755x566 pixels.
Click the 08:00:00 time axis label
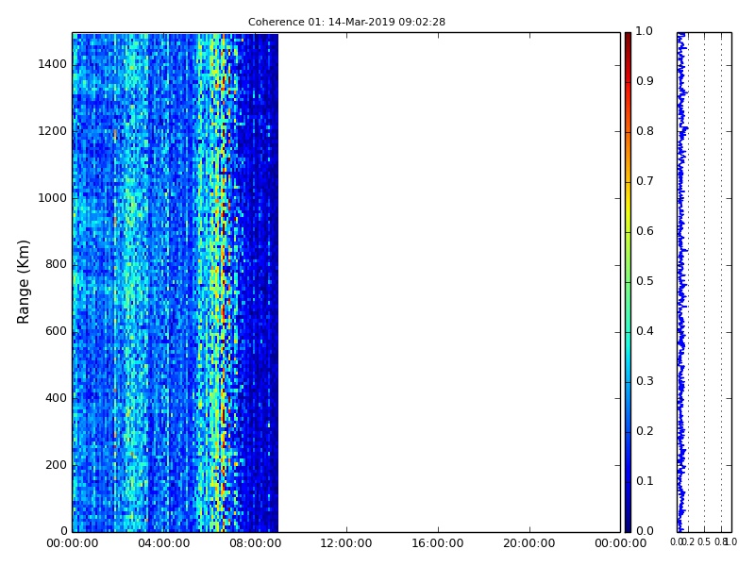click(255, 543)
